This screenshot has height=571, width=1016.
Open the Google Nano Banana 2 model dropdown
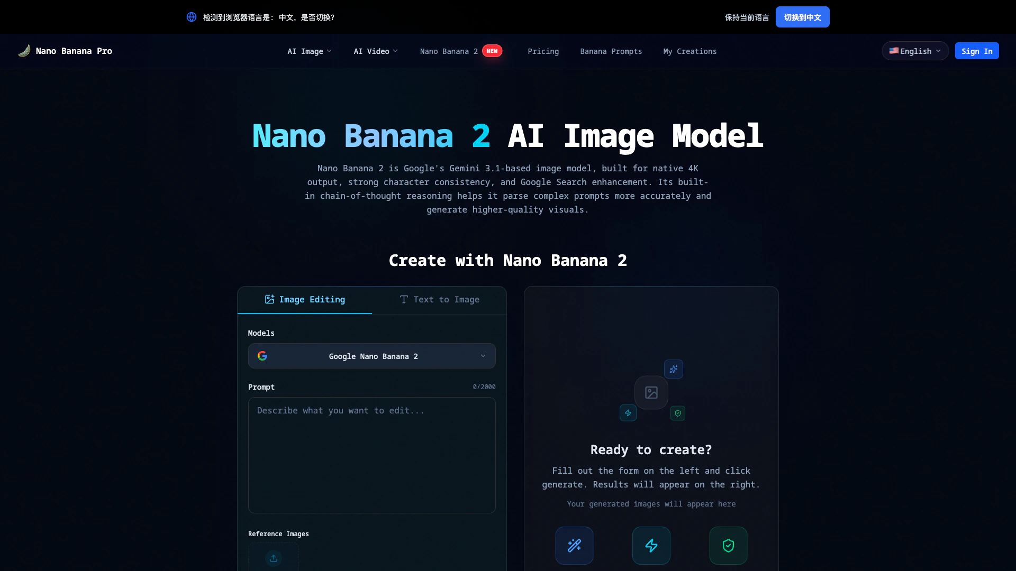point(372,356)
